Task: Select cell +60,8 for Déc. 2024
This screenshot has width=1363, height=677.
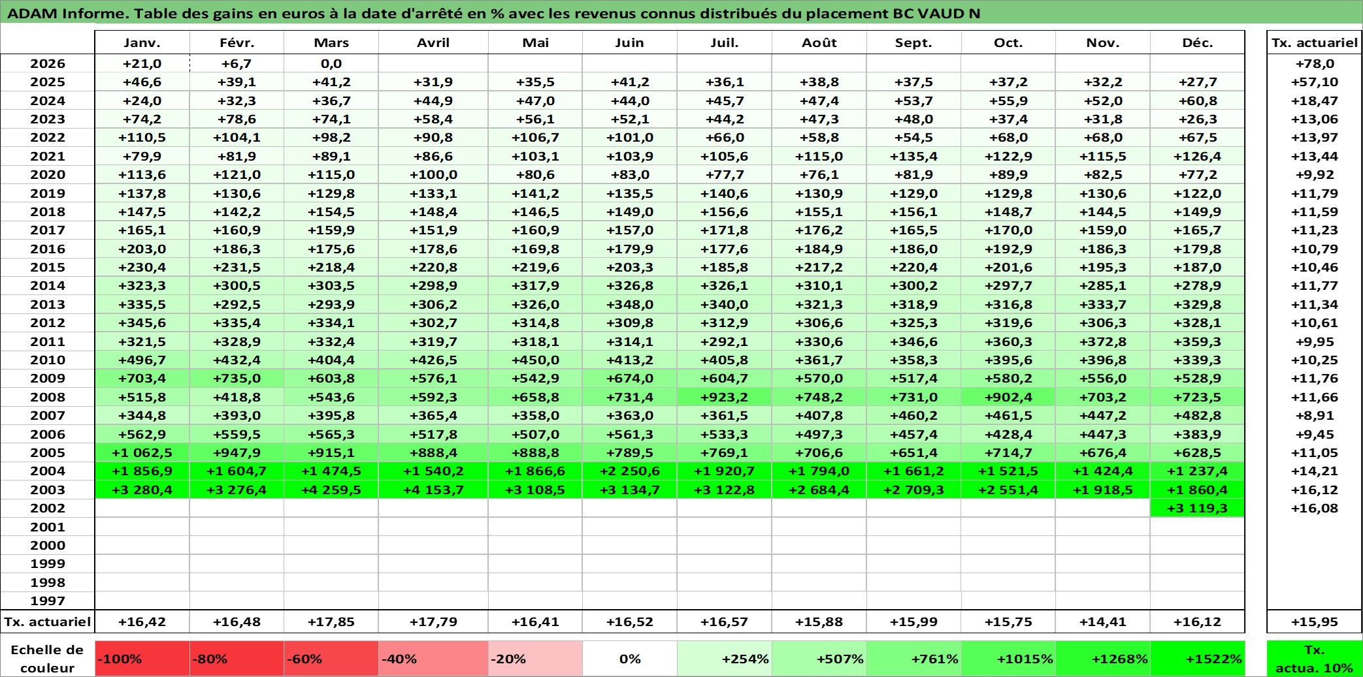Action: pyautogui.click(x=1198, y=101)
